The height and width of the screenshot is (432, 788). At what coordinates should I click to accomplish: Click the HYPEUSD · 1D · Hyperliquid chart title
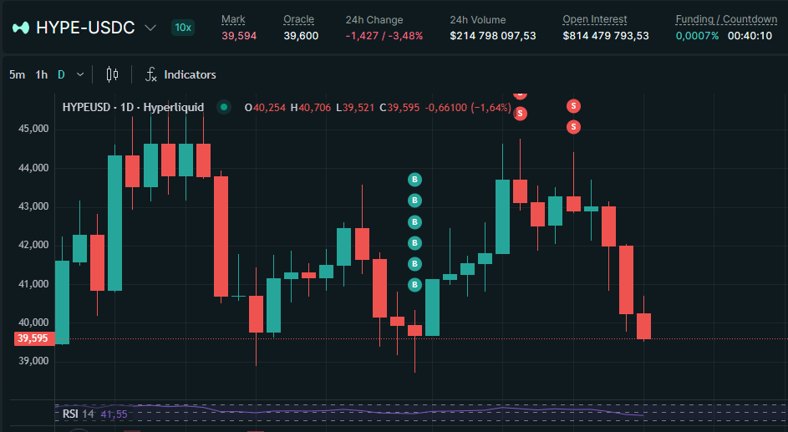pos(133,108)
